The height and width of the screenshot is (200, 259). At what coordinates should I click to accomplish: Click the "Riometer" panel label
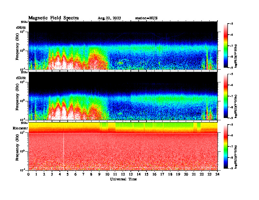pyautogui.click(x=20, y=128)
